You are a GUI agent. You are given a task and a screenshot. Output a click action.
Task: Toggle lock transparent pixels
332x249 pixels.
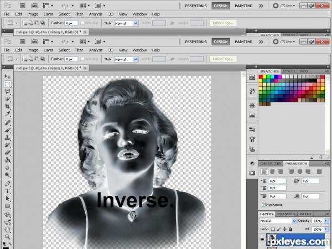[273, 229]
